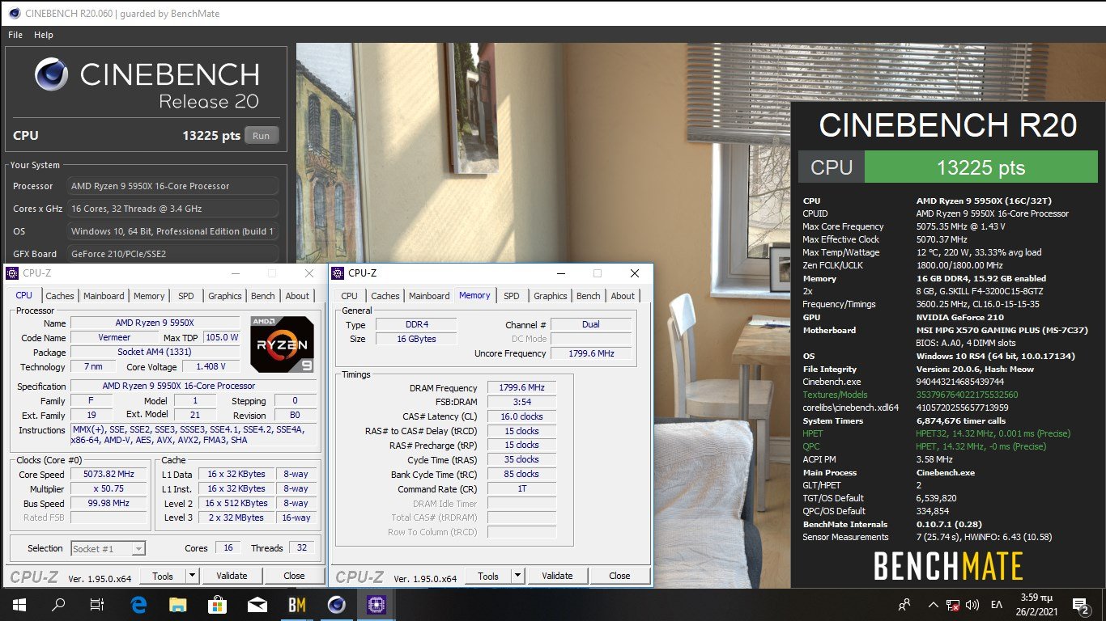Open Task View from the taskbar
The width and height of the screenshot is (1106, 621).
pyautogui.click(x=96, y=604)
